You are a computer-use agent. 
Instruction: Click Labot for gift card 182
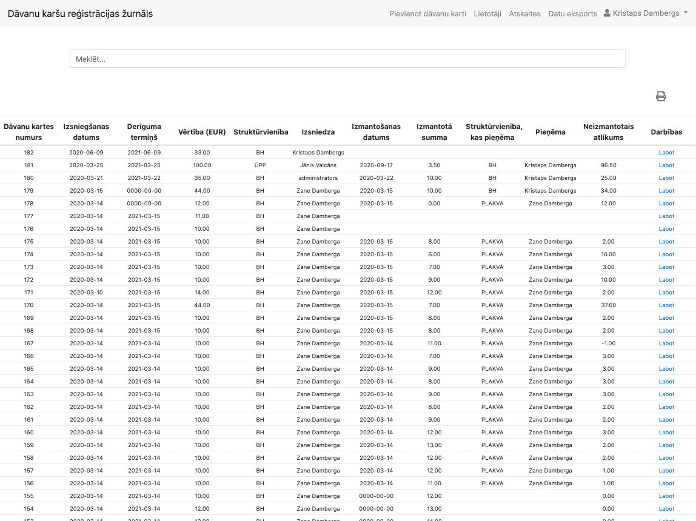pyautogui.click(x=666, y=153)
